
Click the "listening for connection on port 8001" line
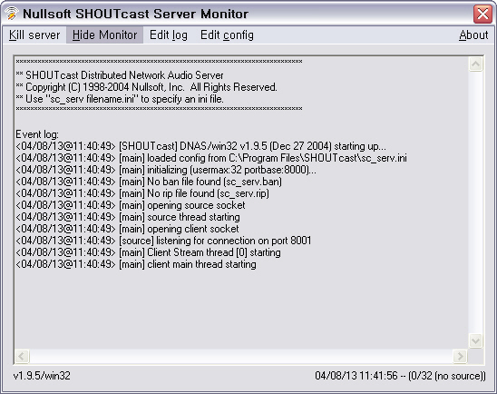(x=163, y=241)
